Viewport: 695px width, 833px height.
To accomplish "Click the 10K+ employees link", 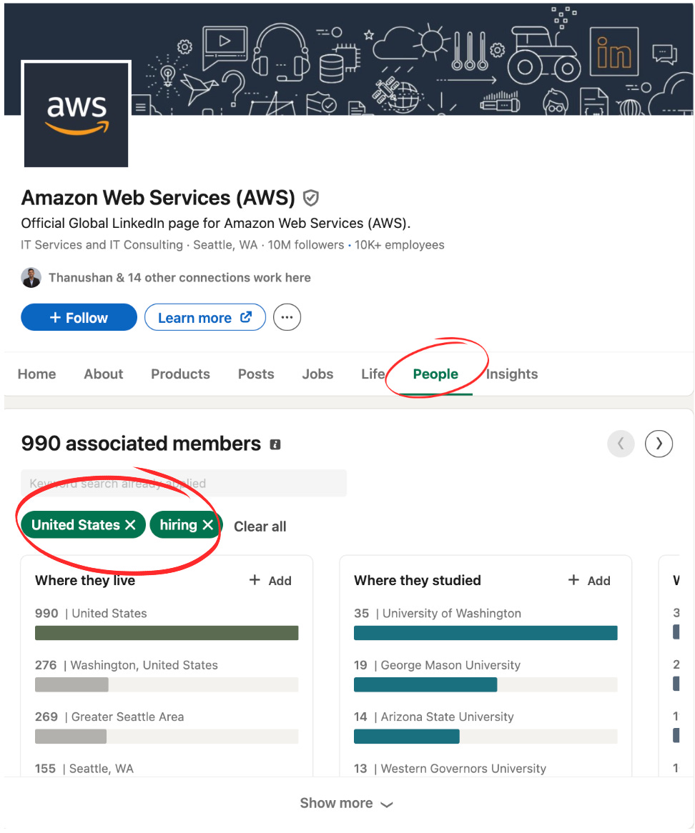I will [400, 246].
